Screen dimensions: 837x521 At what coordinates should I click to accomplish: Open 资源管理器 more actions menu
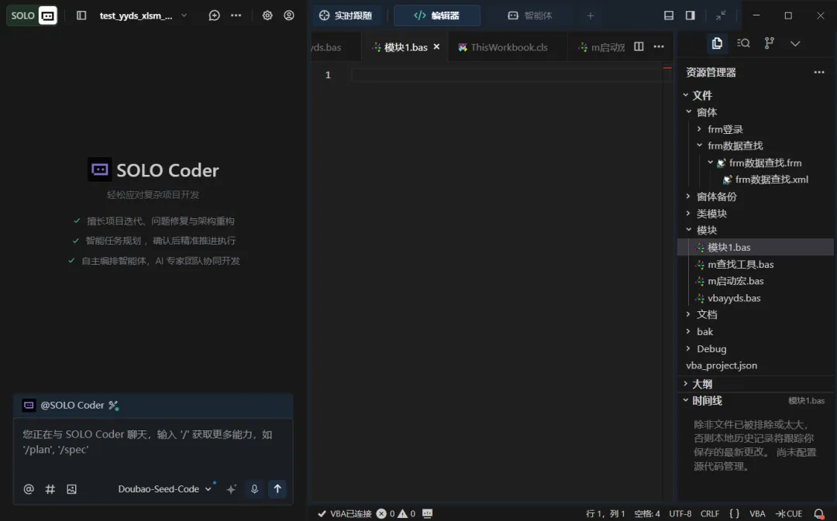(x=819, y=72)
